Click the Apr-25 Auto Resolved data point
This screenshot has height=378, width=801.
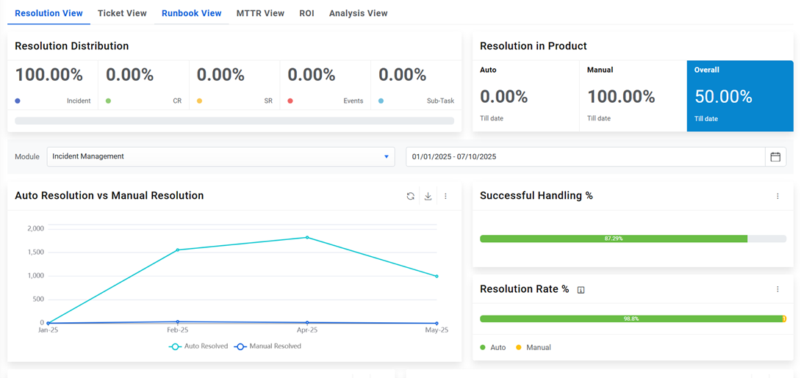coord(307,237)
